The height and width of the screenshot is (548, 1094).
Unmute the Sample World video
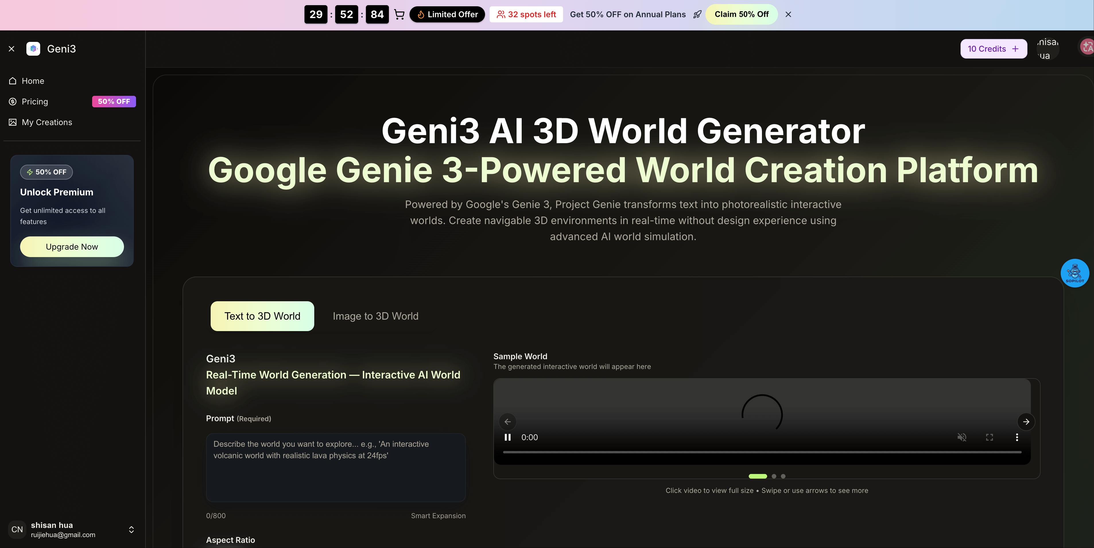(x=962, y=437)
